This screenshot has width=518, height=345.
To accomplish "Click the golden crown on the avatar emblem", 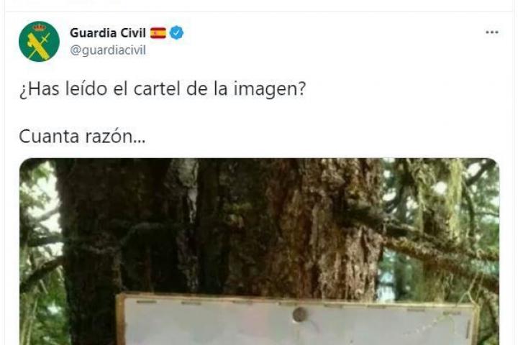I will coord(40,27).
